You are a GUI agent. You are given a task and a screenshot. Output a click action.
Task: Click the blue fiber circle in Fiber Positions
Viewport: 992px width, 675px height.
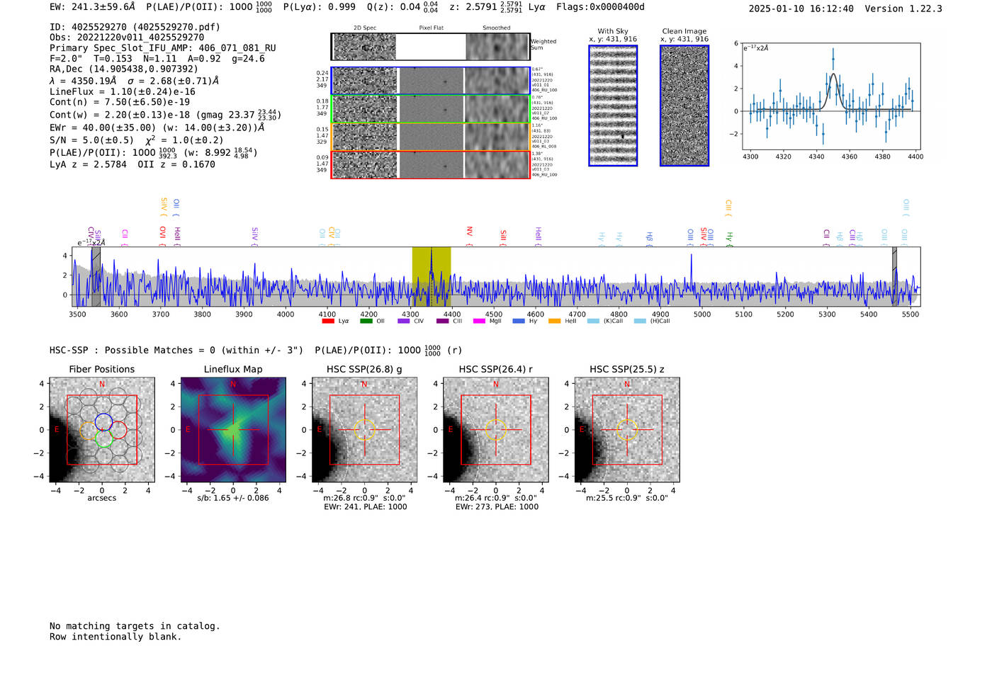tap(103, 421)
